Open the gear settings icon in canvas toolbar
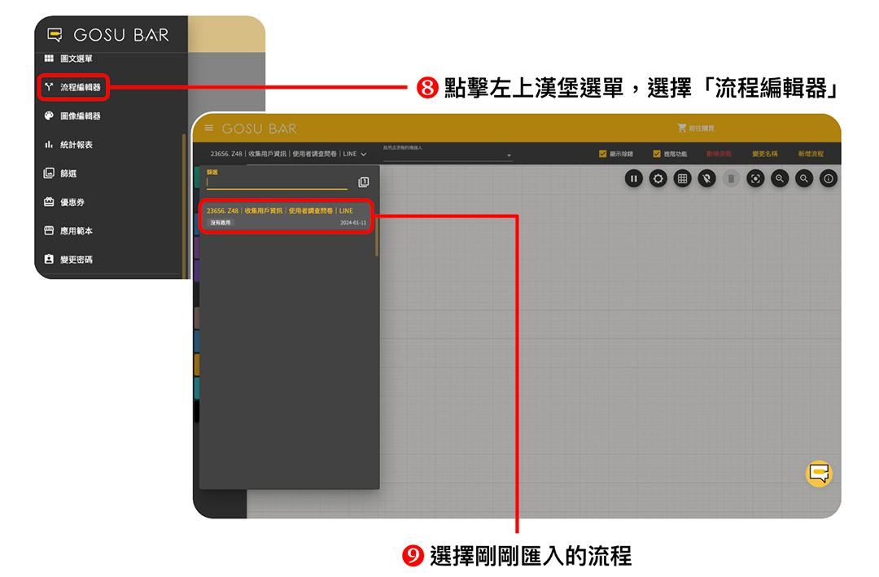The image size is (879, 577). 658,179
